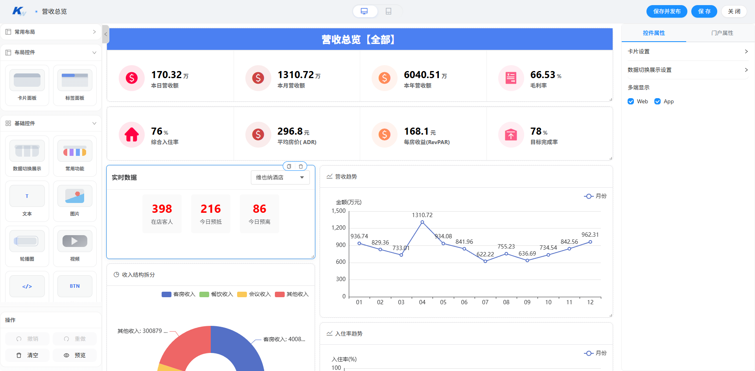Expand the 卡片设置 settings row
The width and height of the screenshot is (755, 371).
pos(688,51)
